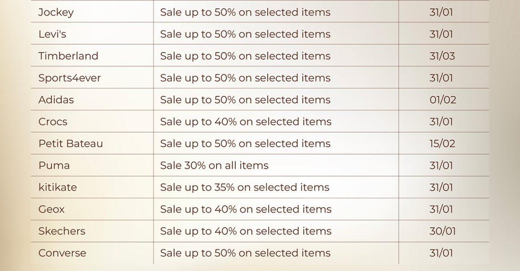Click the Timberland brand name
Screen dimensions: 520x271
(68, 56)
